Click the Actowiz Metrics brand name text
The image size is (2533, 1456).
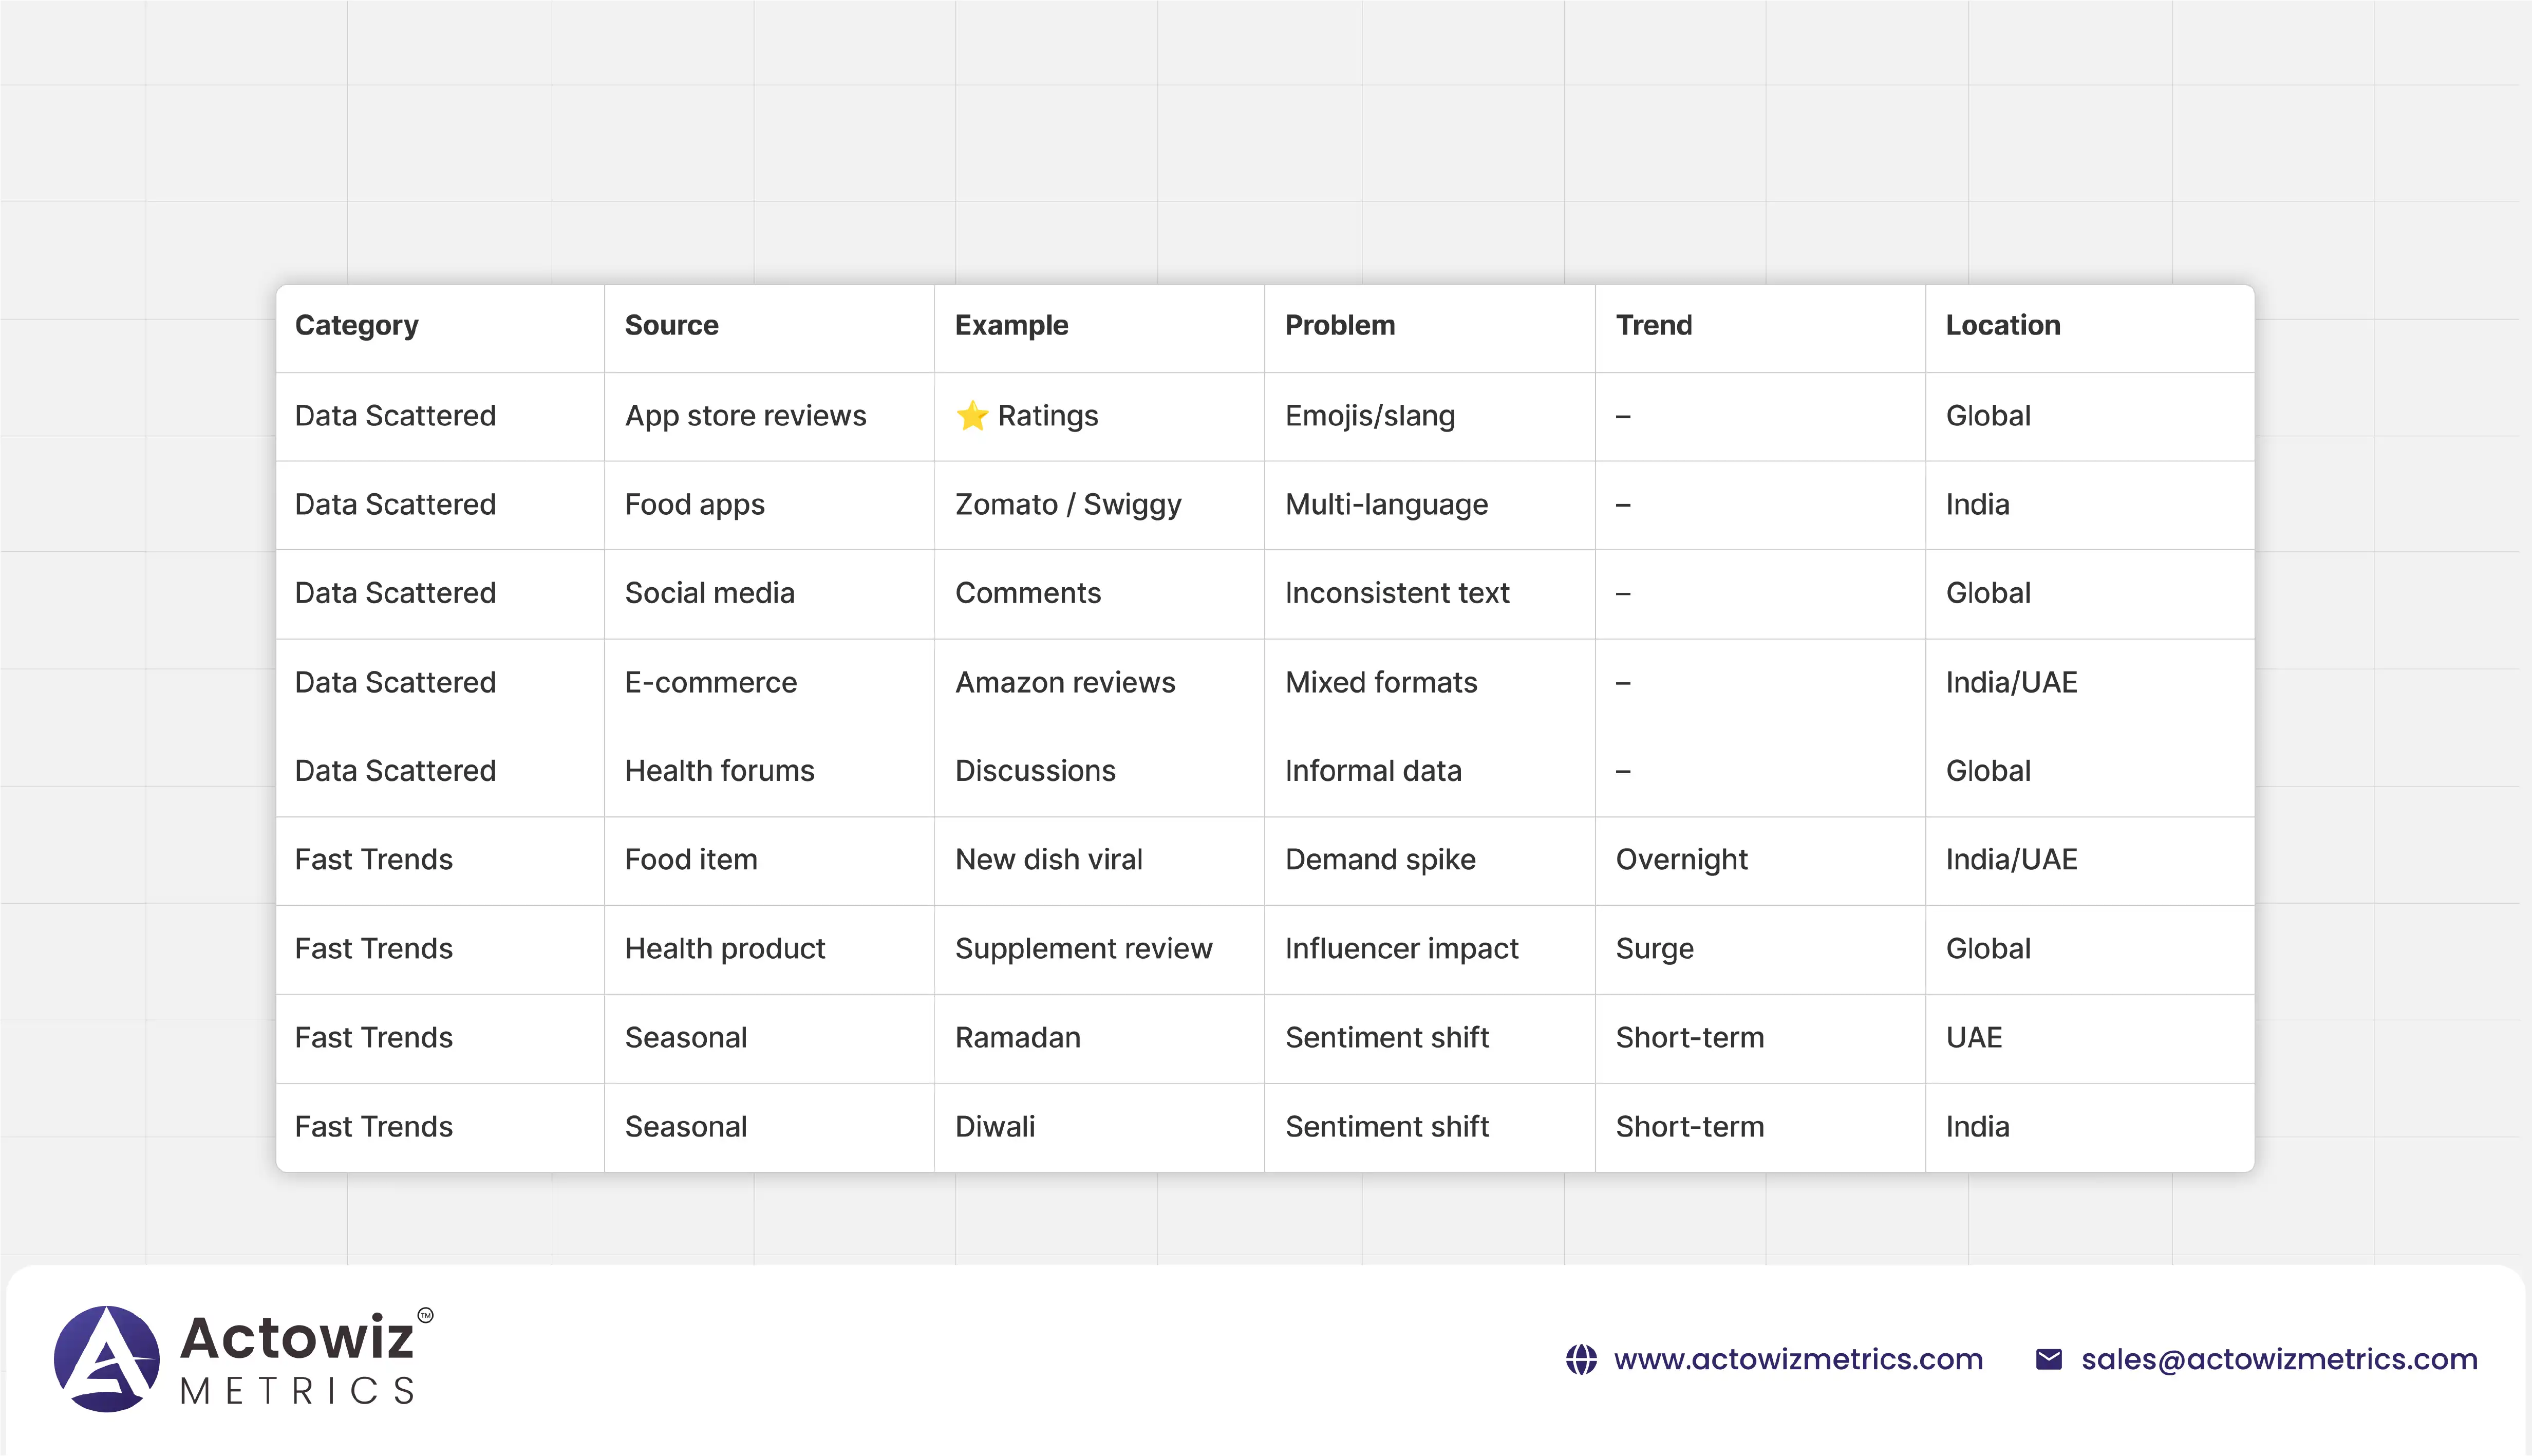point(297,1358)
